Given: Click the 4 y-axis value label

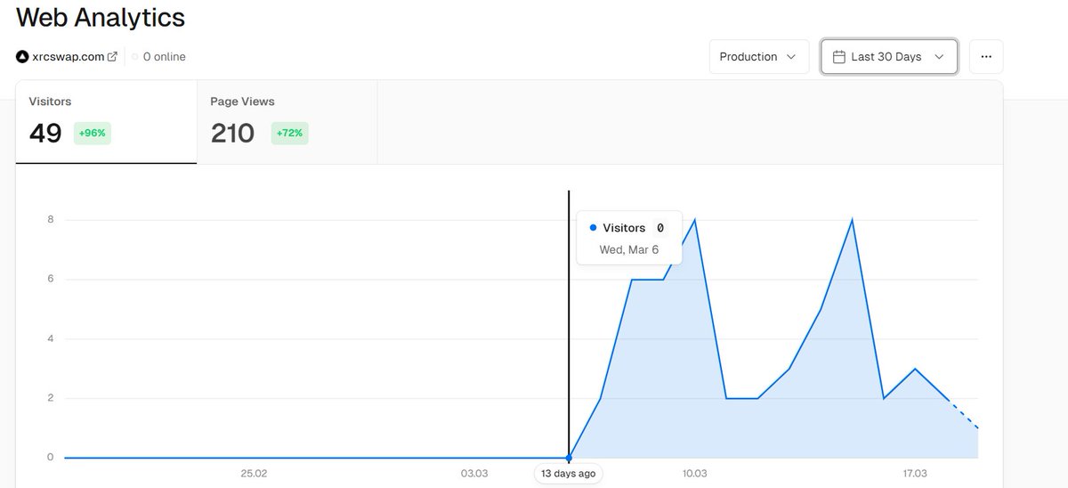Looking at the screenshot, I should point(51,338).
